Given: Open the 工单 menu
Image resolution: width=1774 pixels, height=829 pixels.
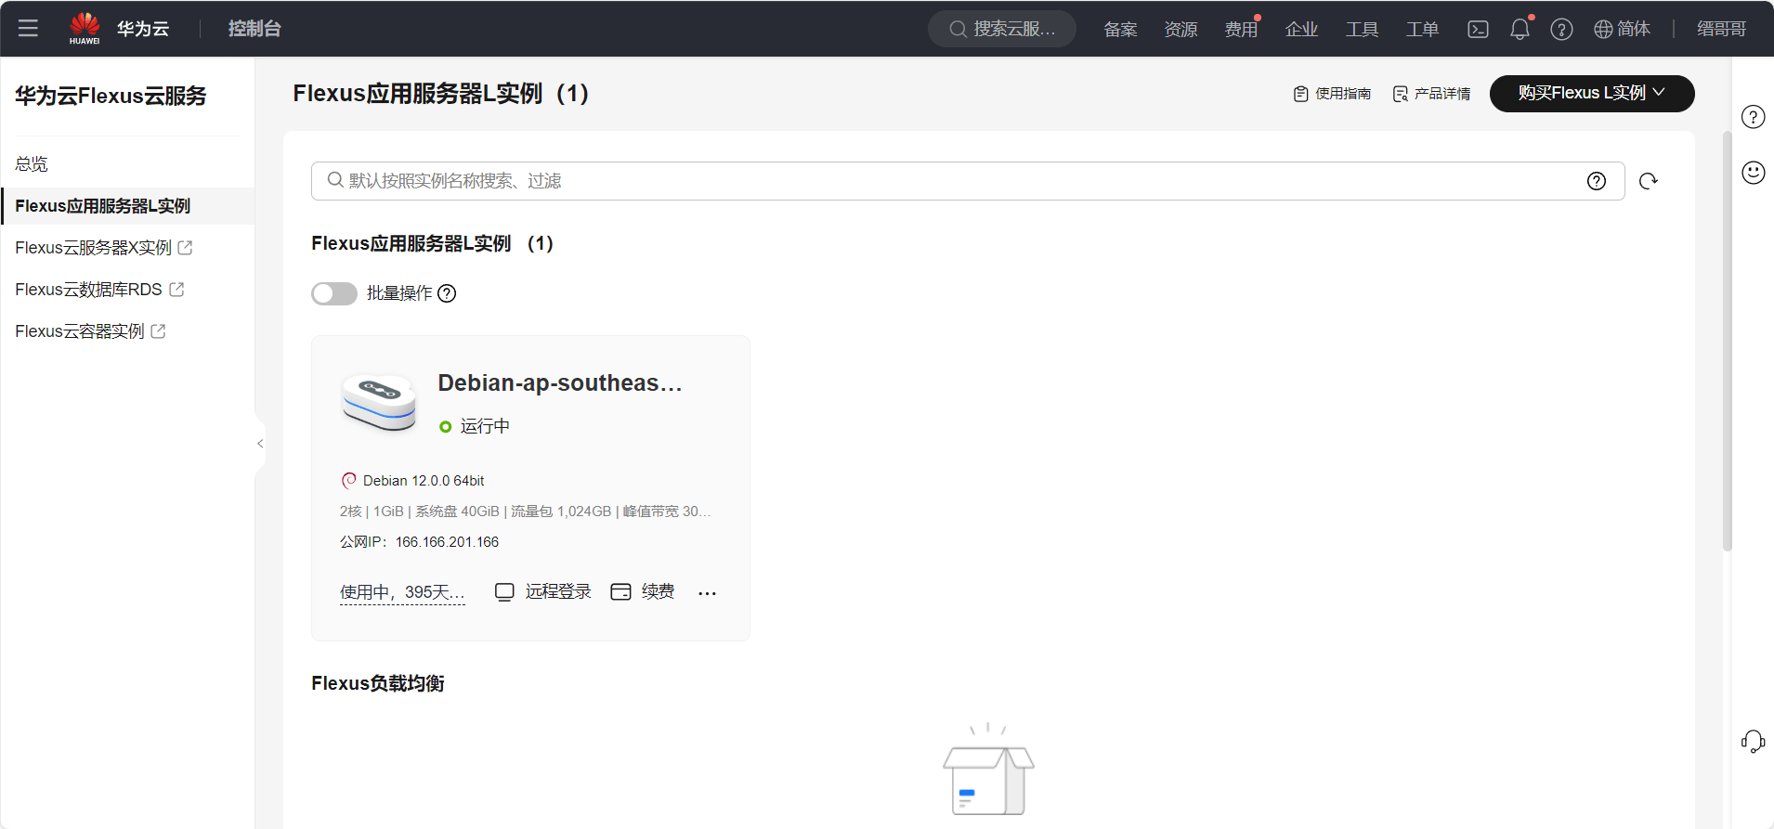Looking at the screenshot, I should tap(1422, 29).
